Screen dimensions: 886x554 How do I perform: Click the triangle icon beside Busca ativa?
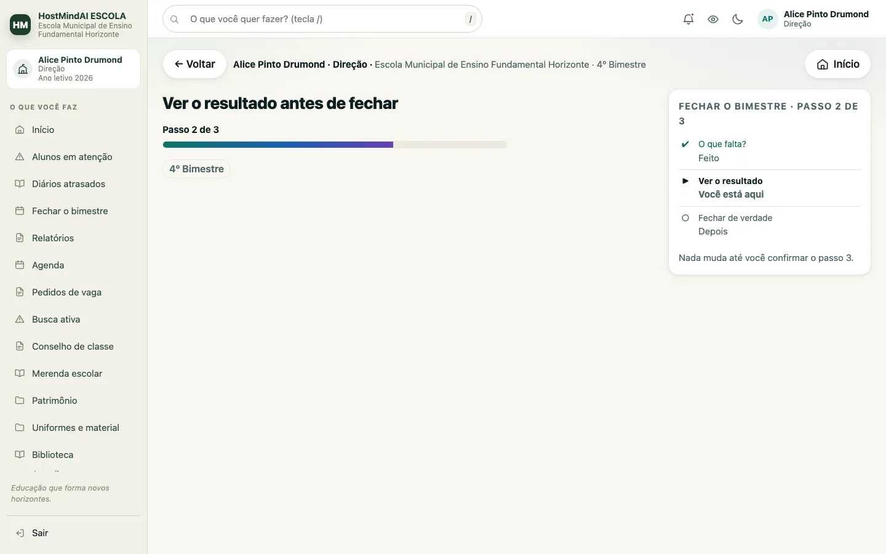point(20,319)
